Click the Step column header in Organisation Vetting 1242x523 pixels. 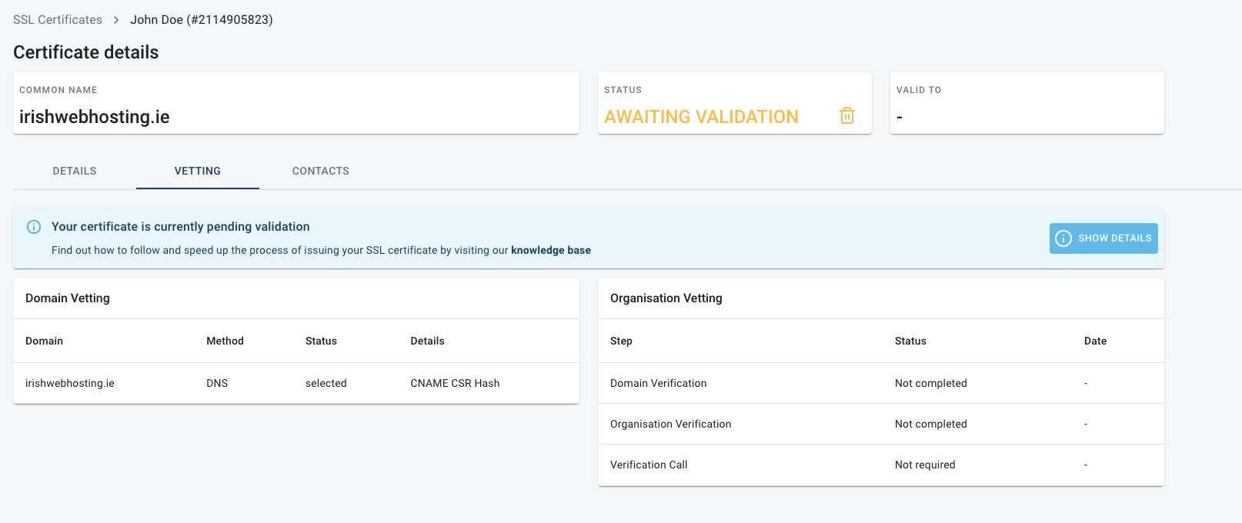click(621, 341)
